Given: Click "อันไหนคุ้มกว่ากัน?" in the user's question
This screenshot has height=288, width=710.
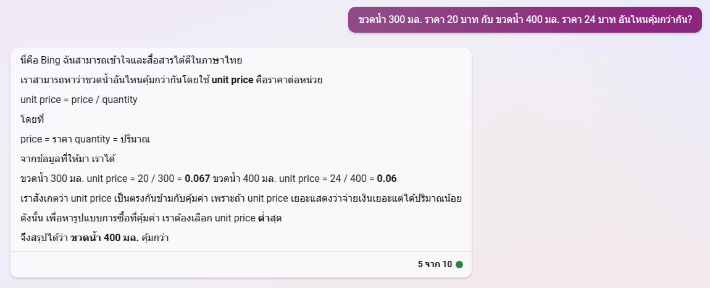Looking at the screenshot, I should [x=655, y=20].
